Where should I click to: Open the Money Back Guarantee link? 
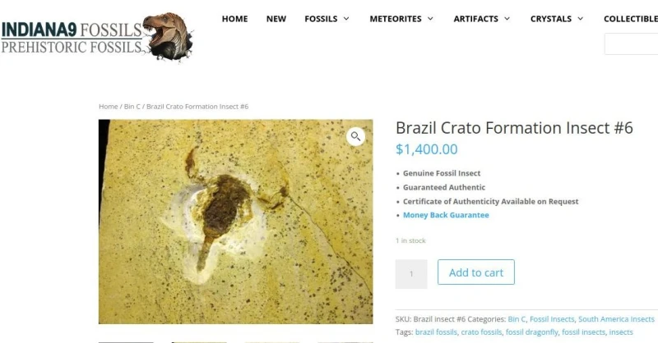point(446,215)
